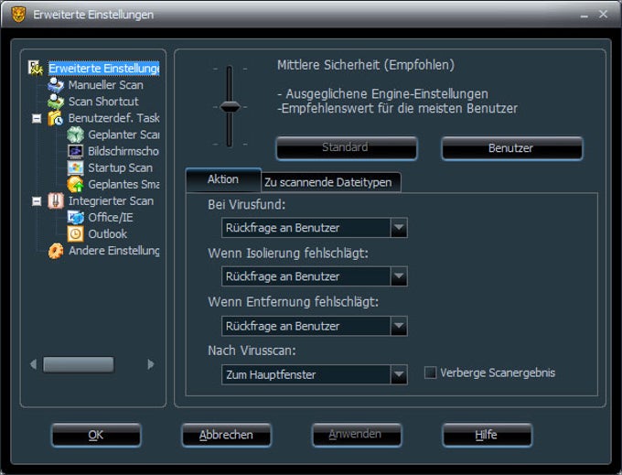Click tree scrollbar right arrow
The image size is (622, 475).
tap(150, 364)
